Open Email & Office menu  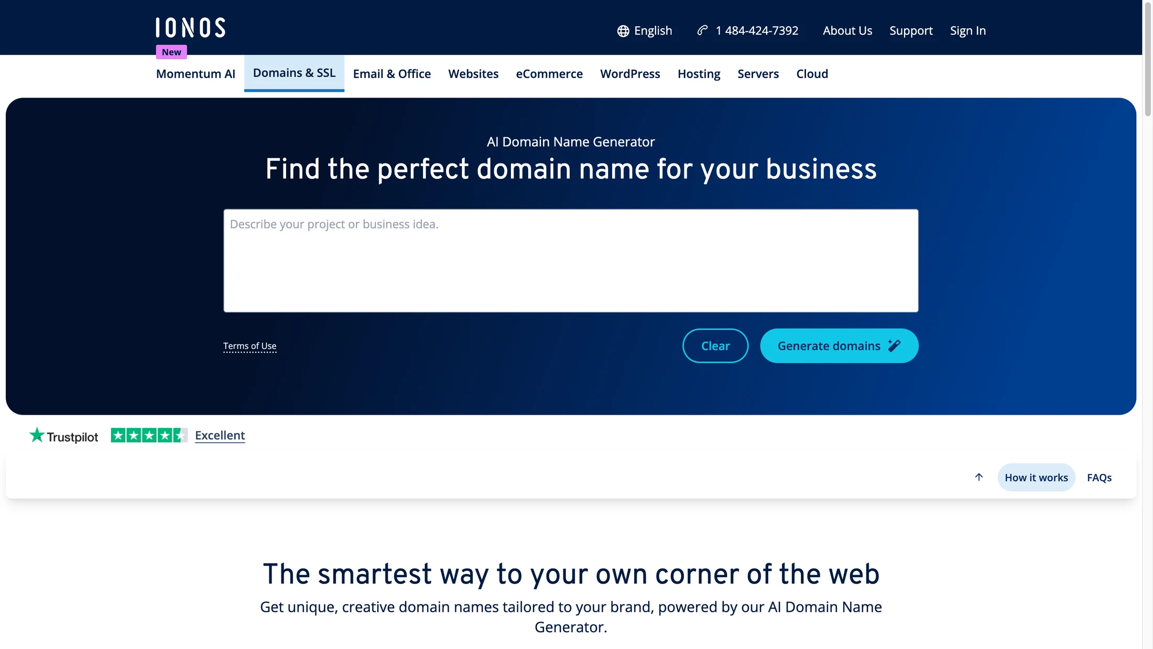click(391, 73)
